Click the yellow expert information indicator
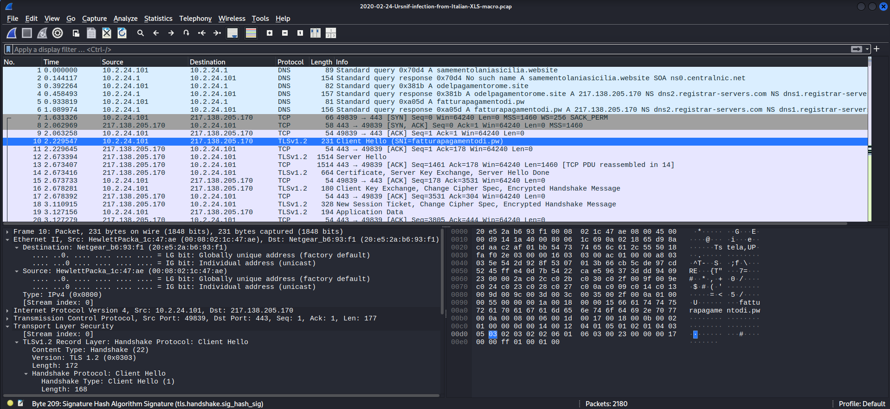890x409 pixels. (10, 403)
